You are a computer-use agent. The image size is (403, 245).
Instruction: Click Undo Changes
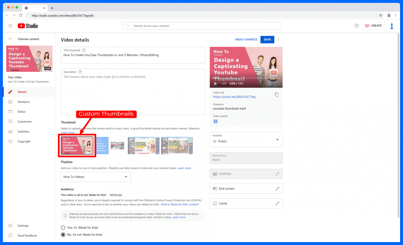tap(246, 40)
